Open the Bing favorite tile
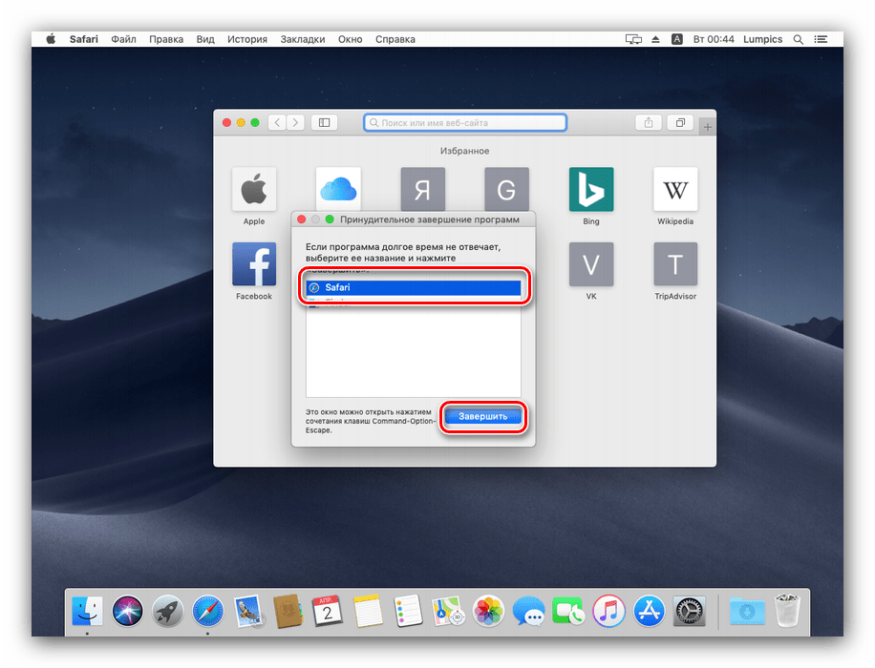The width and height of the screenshot is (875, 668). tap(591, 190)
